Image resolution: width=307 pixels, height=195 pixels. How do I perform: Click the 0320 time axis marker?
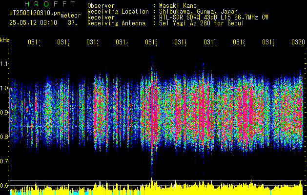click(x=298, y=42)
